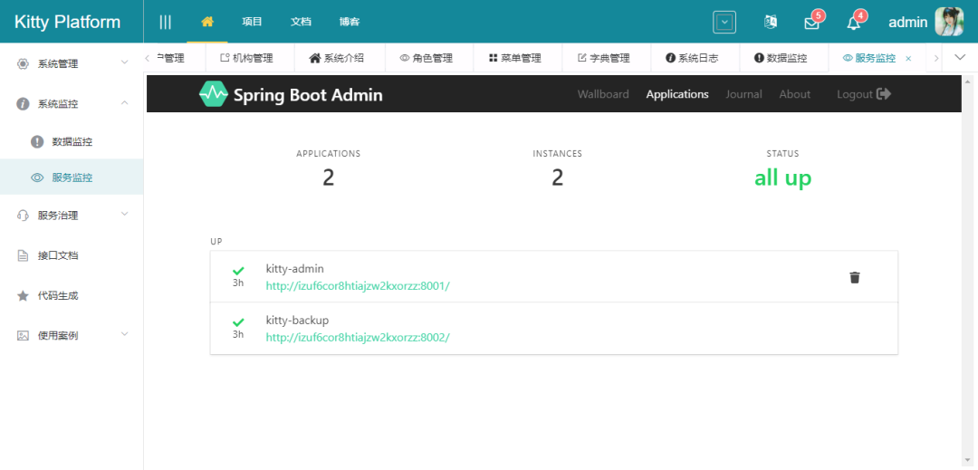Click the kitty-backup application name
The height and width of the screenshot is (470, 978).
pyautogui.click(x=297, y=321)
